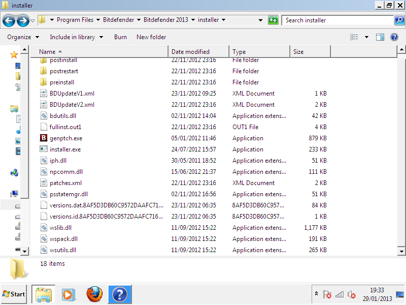406x305 pixels.
Task: Expand Bitdefender breadcrumb arrow
Action: [x=139, y=20]
